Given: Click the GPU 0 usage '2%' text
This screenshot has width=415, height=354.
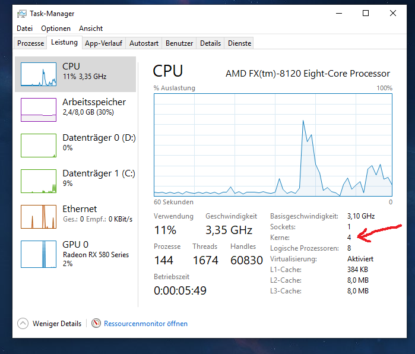Looking at the screenshot, I should point(68,264).
